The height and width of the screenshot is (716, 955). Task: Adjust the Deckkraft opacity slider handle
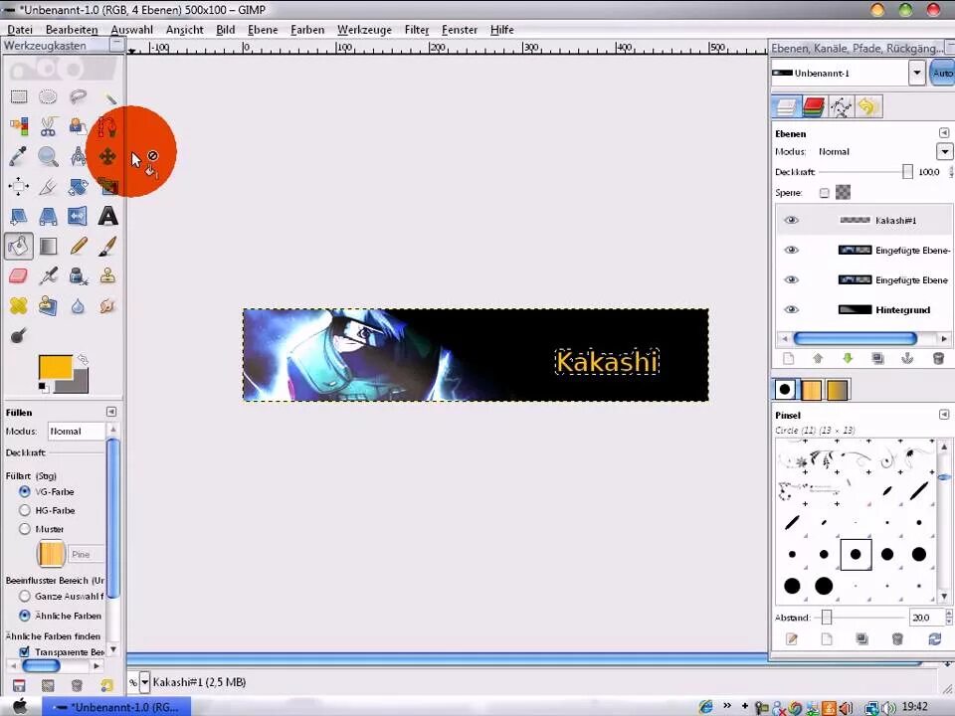tap(907, 172)
